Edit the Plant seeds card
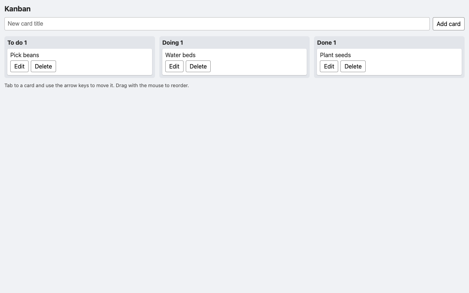The image size is (469, 293). click(x=329, y=66)
